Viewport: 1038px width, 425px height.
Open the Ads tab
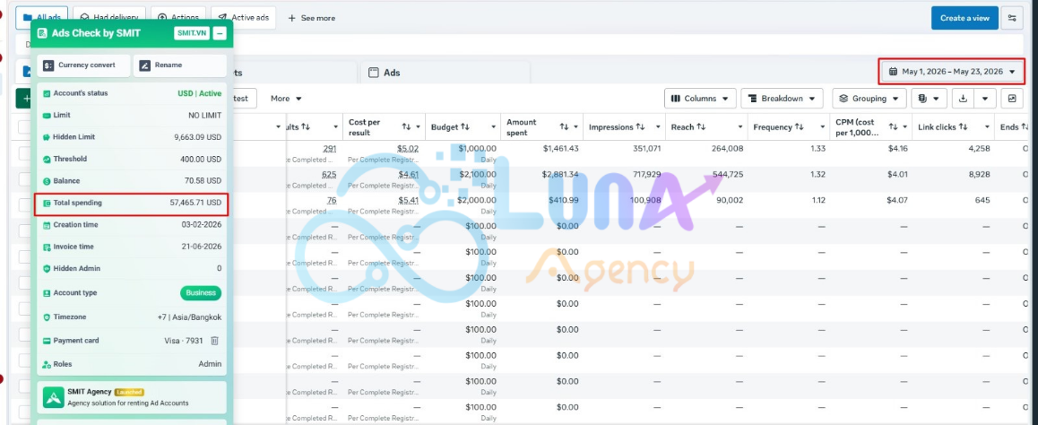[445, 73]
